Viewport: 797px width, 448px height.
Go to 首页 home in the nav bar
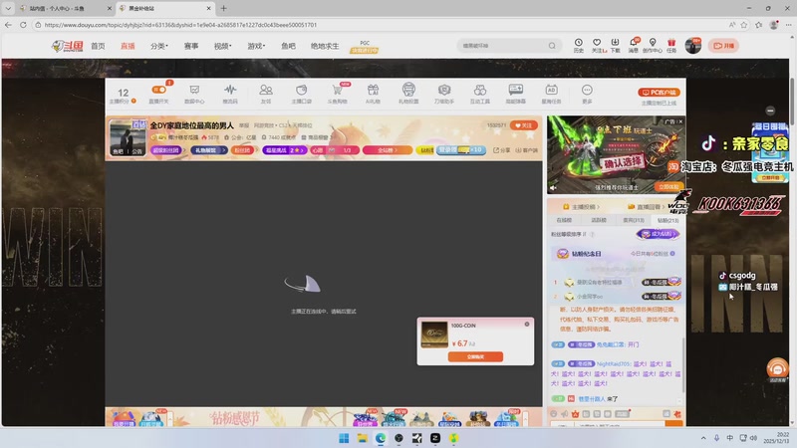[x=98, y=46]
